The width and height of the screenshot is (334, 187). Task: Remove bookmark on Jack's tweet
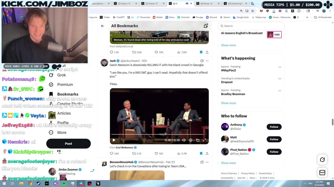tap(201, 153)
